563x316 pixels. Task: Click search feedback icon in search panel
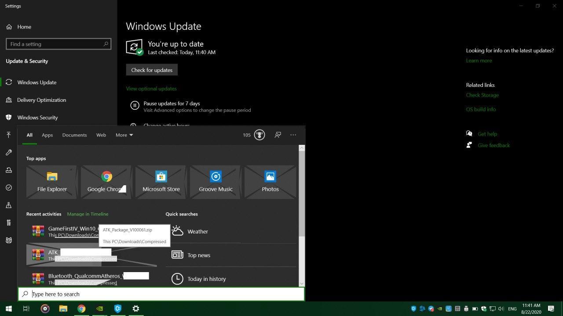[x=278, y=135]
